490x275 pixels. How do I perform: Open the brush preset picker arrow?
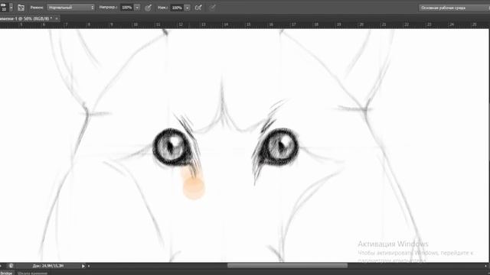click(11, 8)
